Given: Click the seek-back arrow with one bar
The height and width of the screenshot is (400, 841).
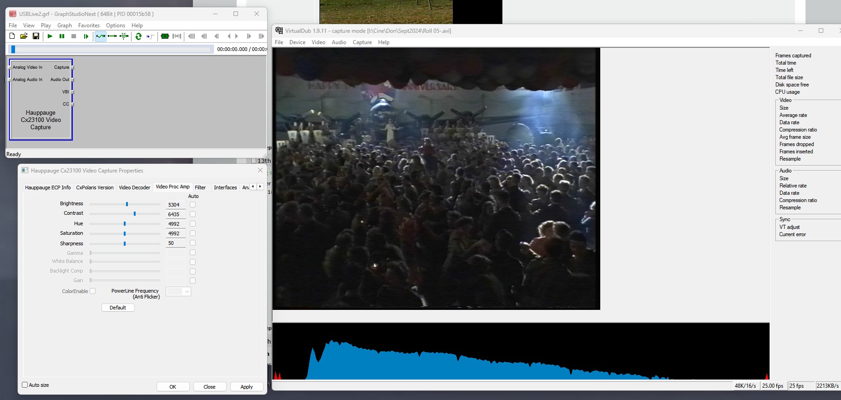Looking at the screenshot, I should [x=217, y=36].
